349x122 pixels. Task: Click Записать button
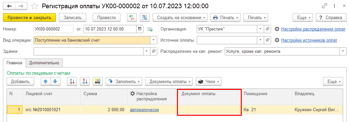(72, 17)
